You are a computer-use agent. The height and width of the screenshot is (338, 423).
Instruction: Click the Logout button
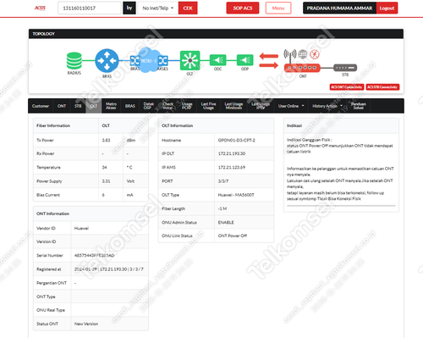[x=387, y=8]
